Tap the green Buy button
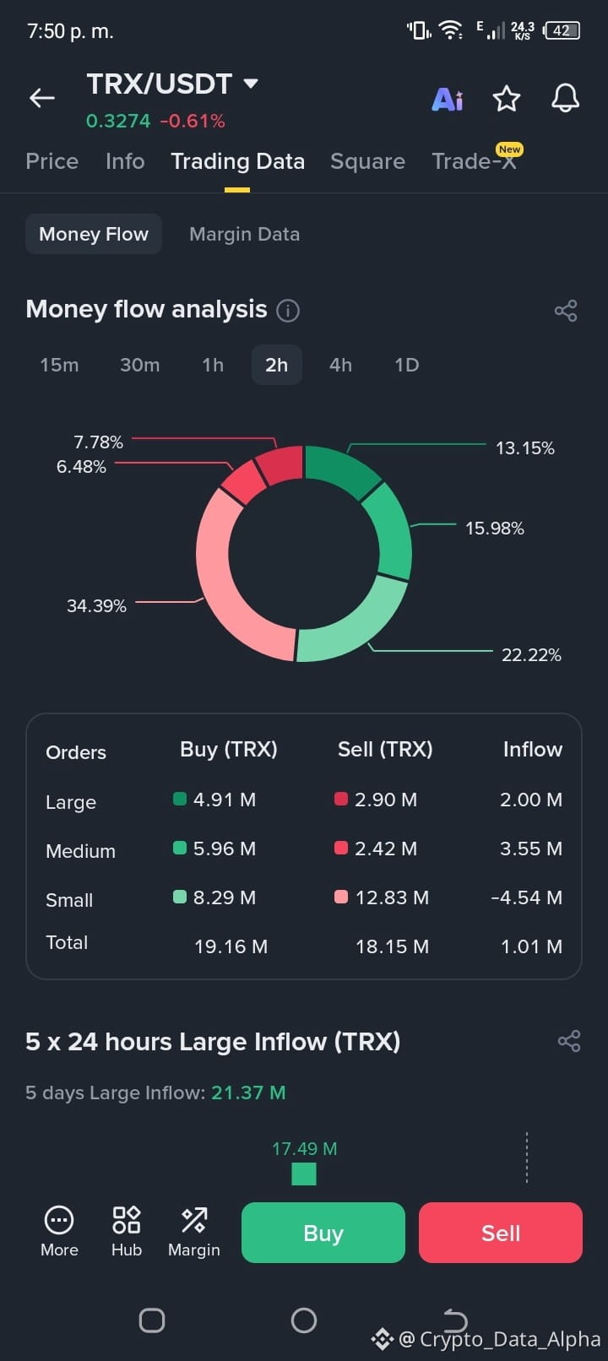Image resolution: width=608 pixels, height=1361 pixels. coord(323,1233)
